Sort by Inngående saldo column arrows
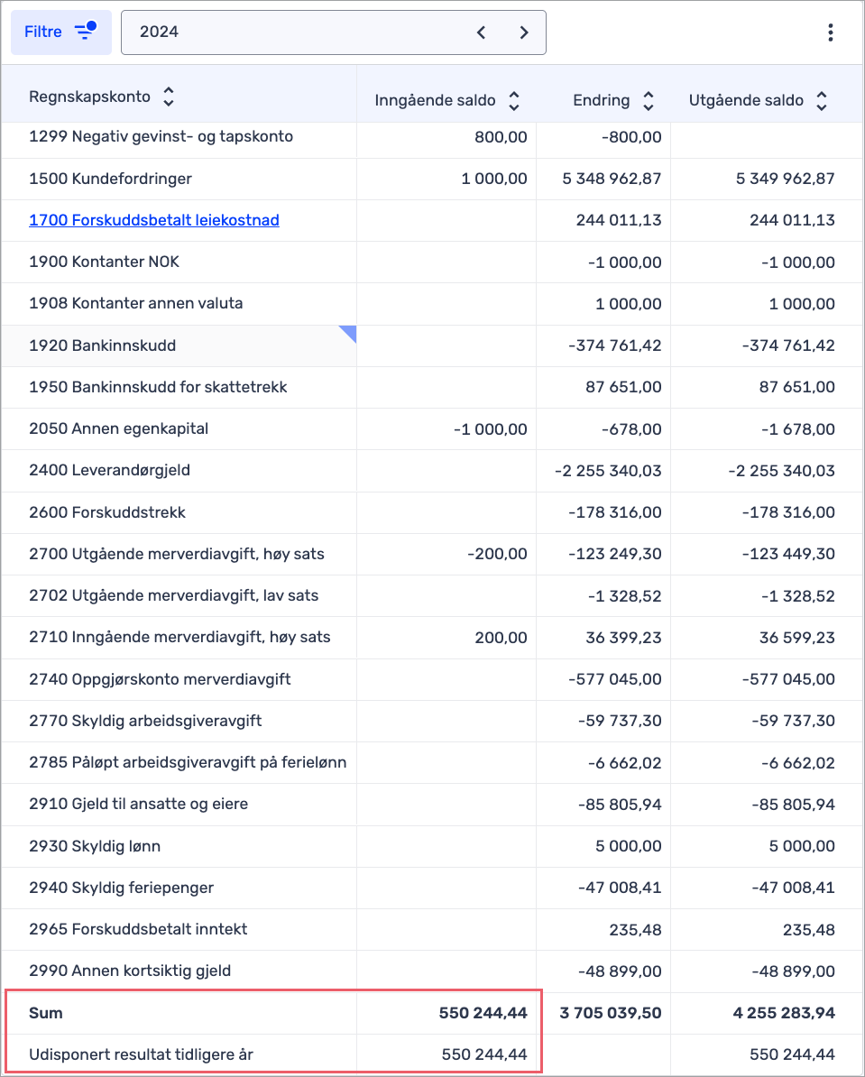Viewport: 865px width, 1077px height. [x=514, y=101]
